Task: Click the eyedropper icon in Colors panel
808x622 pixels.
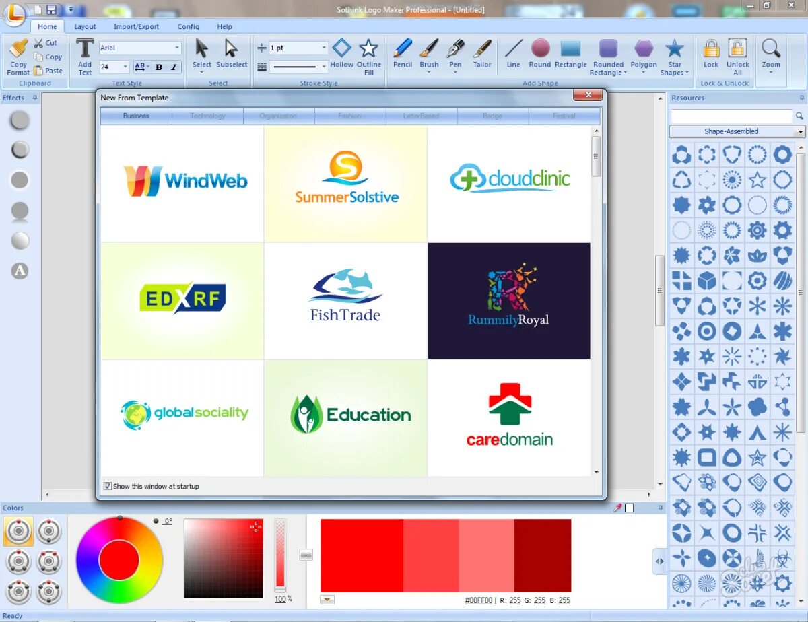Action: [x=617, y=508]
